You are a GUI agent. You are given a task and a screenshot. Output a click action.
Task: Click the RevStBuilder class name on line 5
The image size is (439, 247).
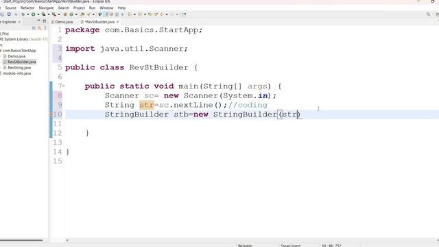tap(158, 67)
